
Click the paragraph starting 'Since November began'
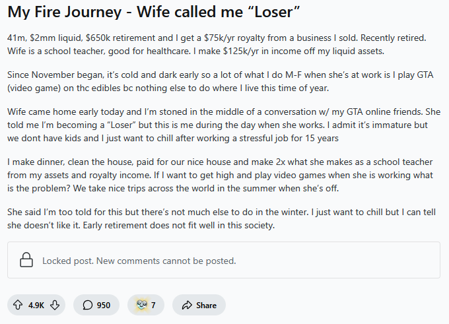pyautogui.click(x=220, y=81)
